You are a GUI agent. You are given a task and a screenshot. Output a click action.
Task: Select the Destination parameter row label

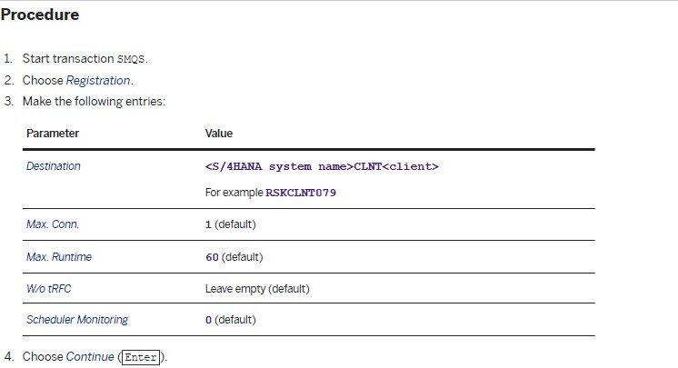tap(54, 166)
